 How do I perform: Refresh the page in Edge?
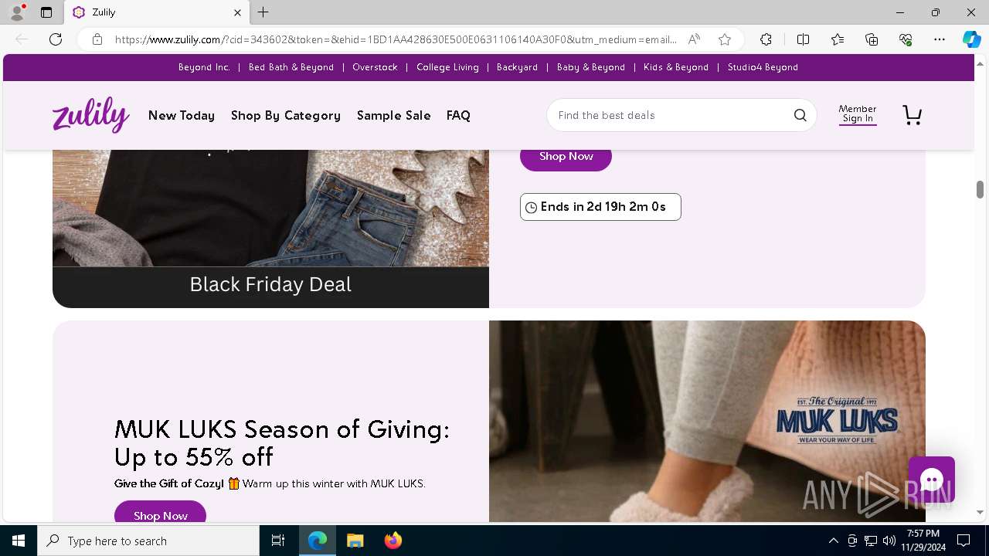coord(56,39)
